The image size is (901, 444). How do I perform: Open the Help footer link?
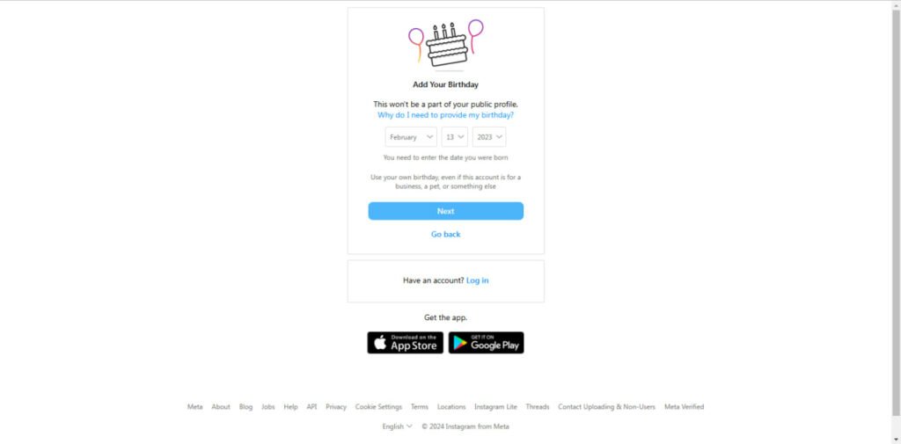pyautogui.click(x=290, y=407)
